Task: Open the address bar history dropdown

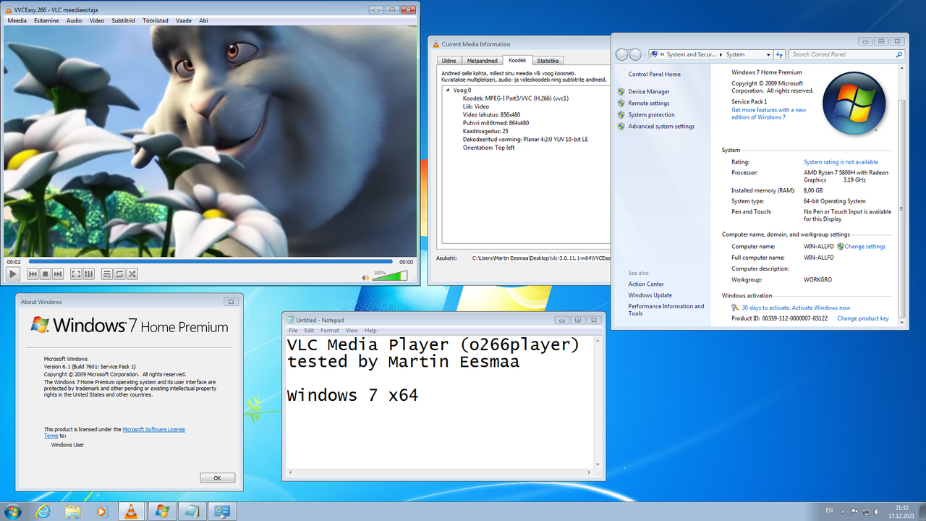Action: tap(768, 54)
